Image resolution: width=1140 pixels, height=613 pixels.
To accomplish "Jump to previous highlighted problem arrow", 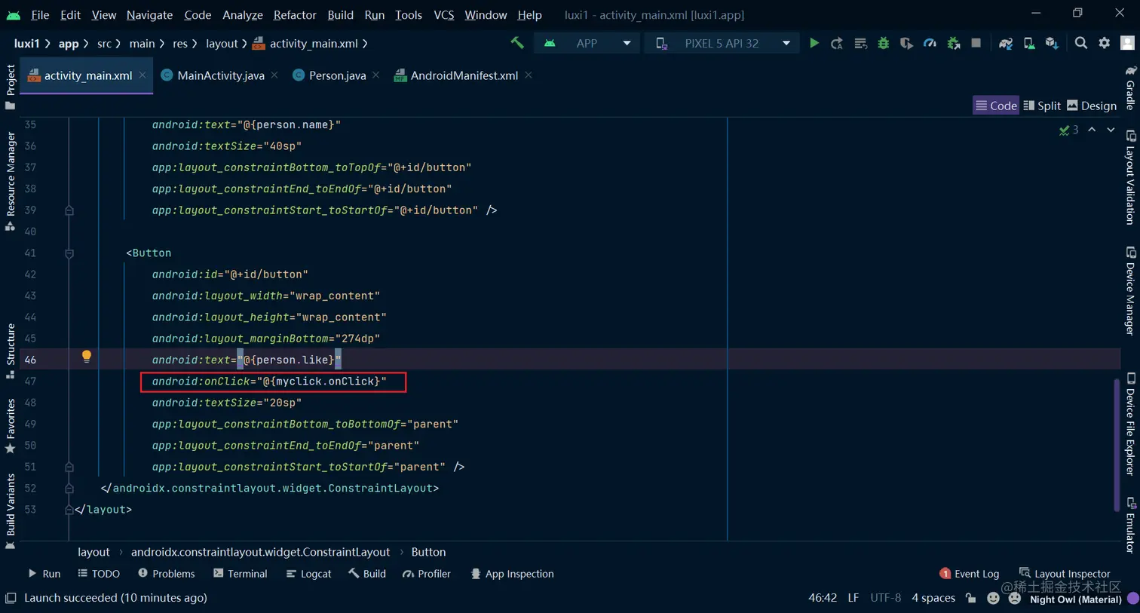I will (1092, 130).
